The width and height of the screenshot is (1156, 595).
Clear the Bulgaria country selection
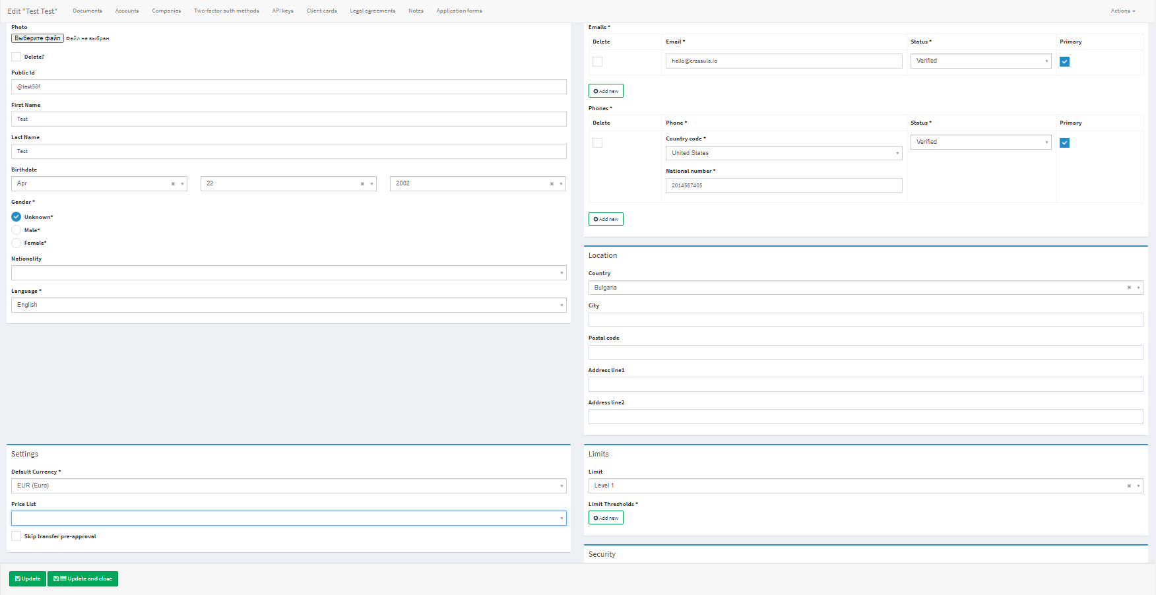coord(1129,288)
